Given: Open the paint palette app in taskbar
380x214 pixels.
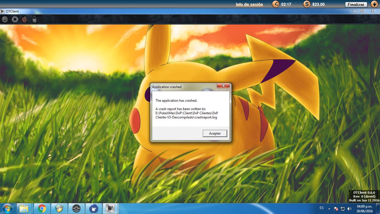Looking at the screenshot, I should coord(59,208).
